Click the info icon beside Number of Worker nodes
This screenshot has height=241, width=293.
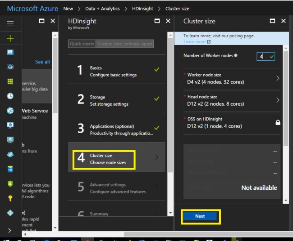click(236, 55)
